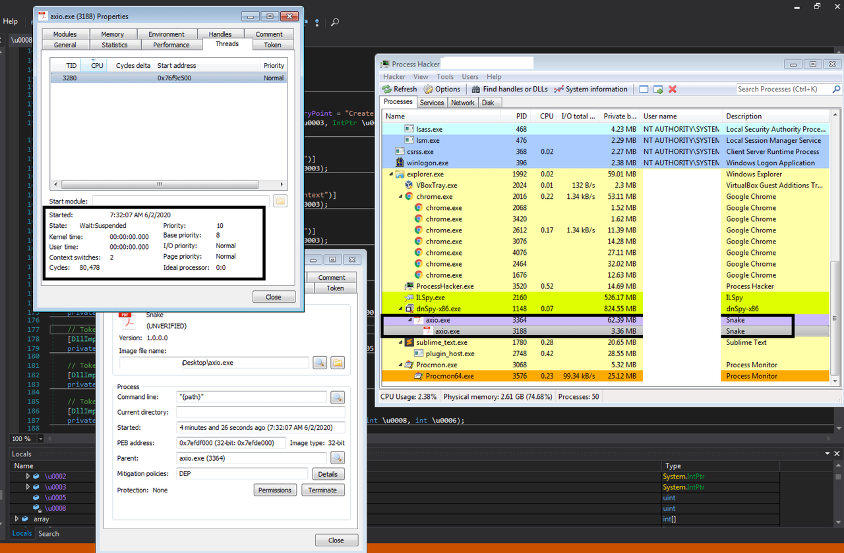Collapse the explorer.exe process tree
The height and width of the screenshot is (553, 844).
click(x=391, y=174)
